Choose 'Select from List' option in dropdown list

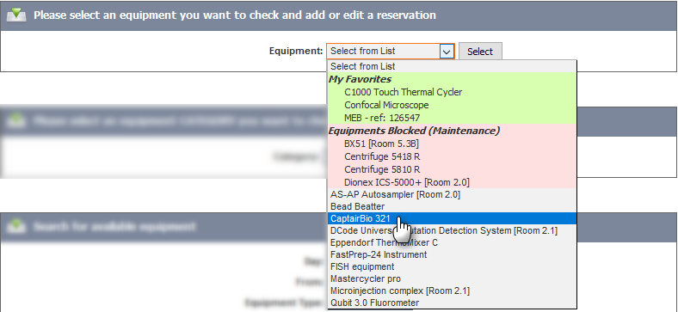(452, 66)
